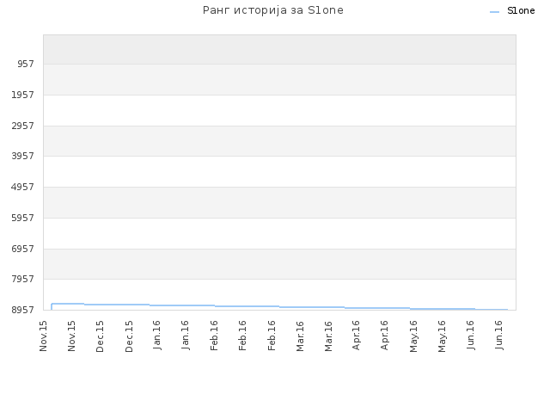Select the 3957 rank axis label
The image size is (550, 413).
23,156
